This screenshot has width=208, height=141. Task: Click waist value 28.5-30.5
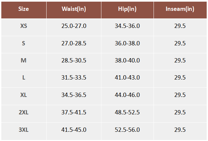[x=74, y=60]
